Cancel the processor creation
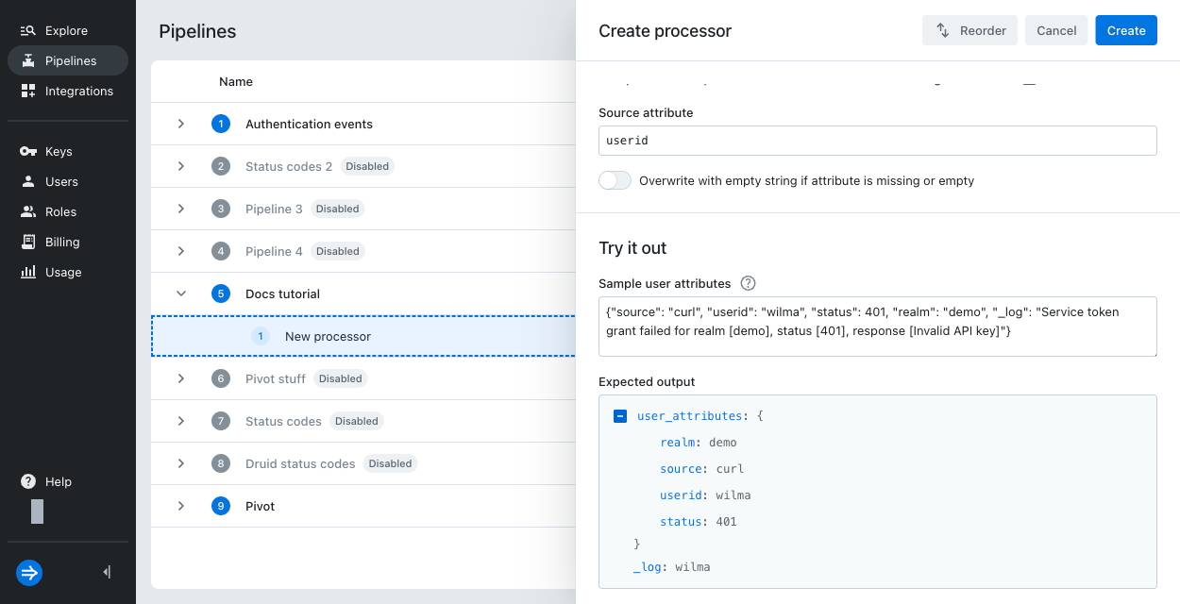 pos(1056,30)
